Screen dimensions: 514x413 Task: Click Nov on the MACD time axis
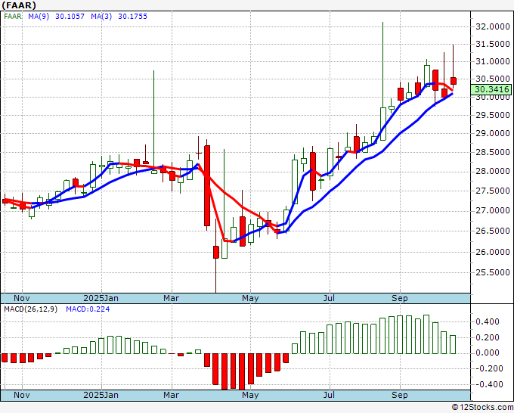coord(22,395)
